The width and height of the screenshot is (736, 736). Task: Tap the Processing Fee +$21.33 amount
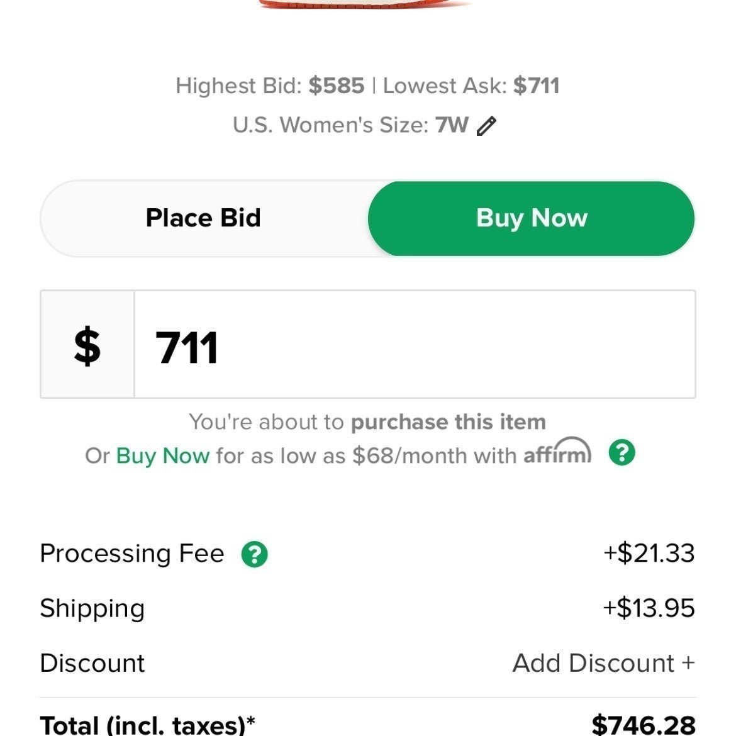(x=649, y=553)
